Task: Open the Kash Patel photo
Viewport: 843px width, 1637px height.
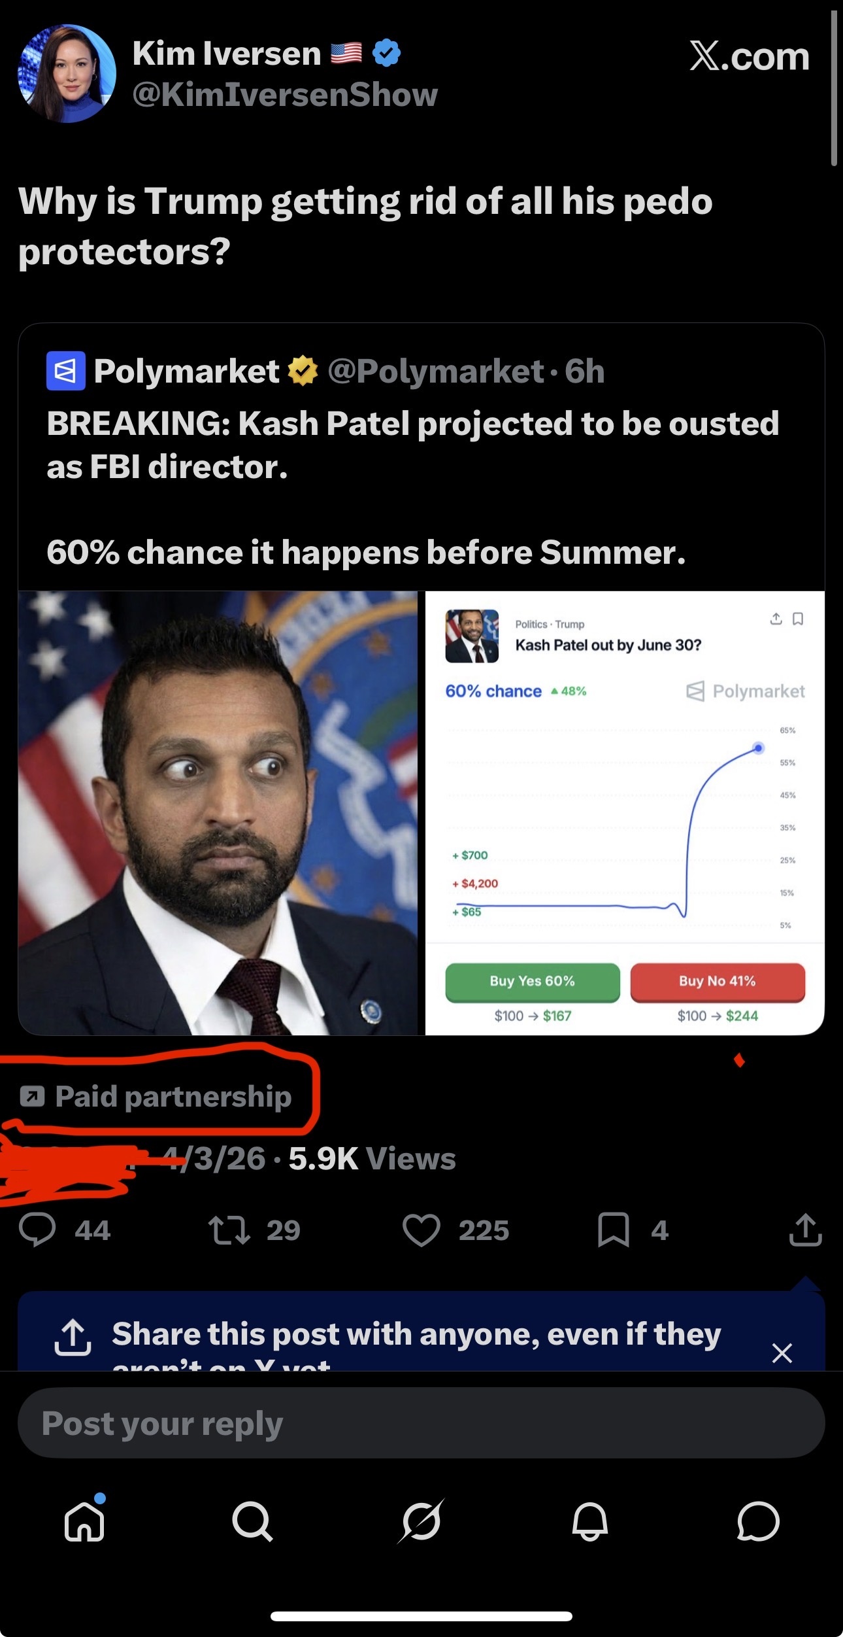Action: (x=218, y=813)
